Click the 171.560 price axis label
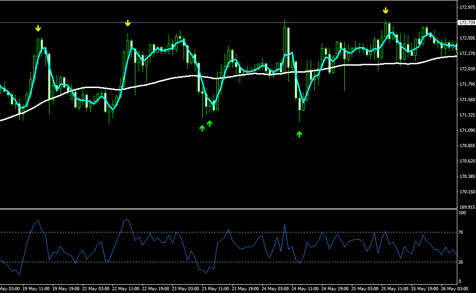This screenshot has width=476, height=293. (x=467, y=100)
